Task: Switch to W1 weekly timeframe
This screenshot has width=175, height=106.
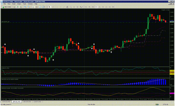Action: [x=110, y=7]
